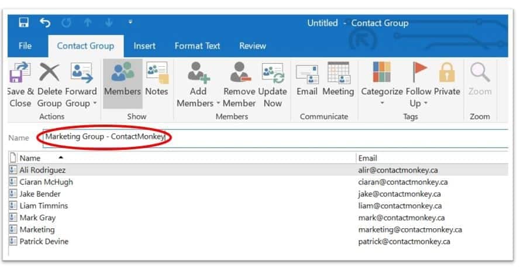The height and width of the screenshot is (268, 520).
Task: Select Mark Gray in members list
Action: pos(37,218)
